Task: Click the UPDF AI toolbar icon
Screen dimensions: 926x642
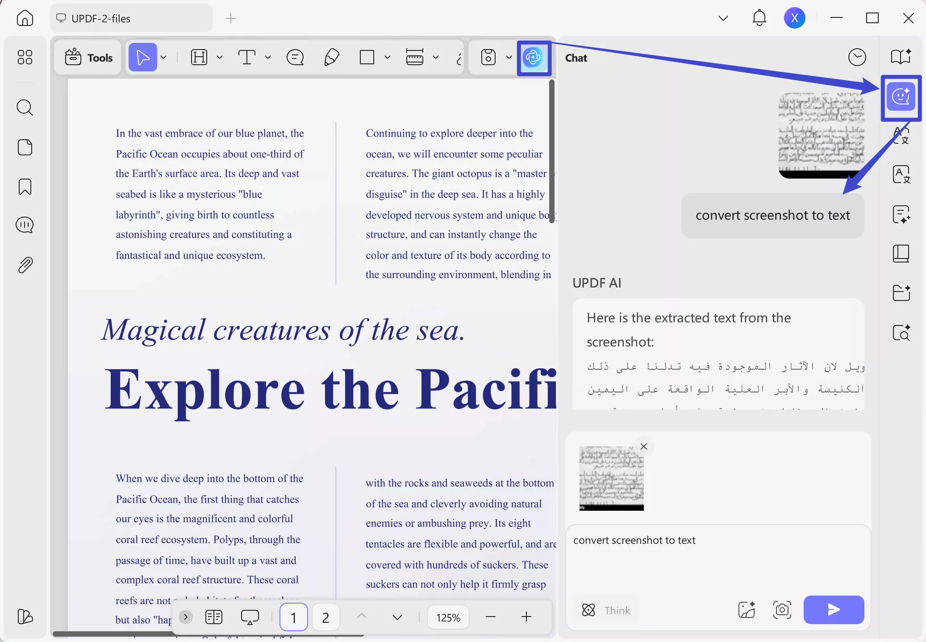Action: [534, 58]
